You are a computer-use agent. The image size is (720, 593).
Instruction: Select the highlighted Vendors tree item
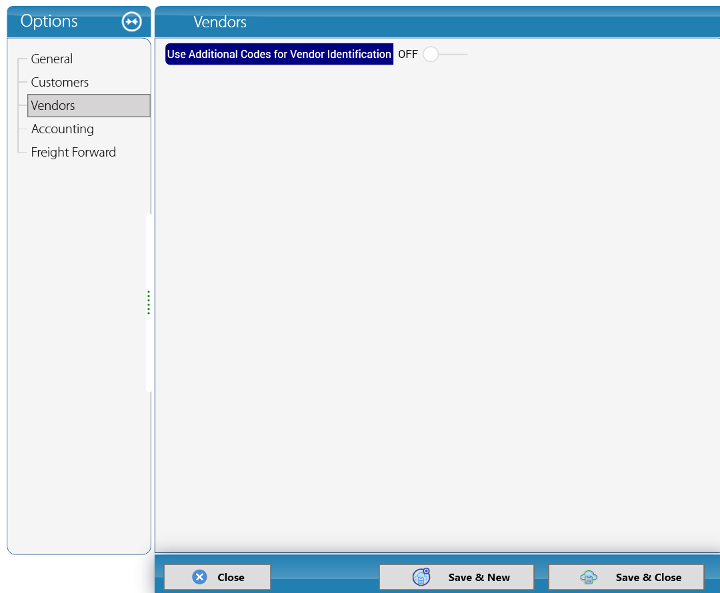coord(89,105)
